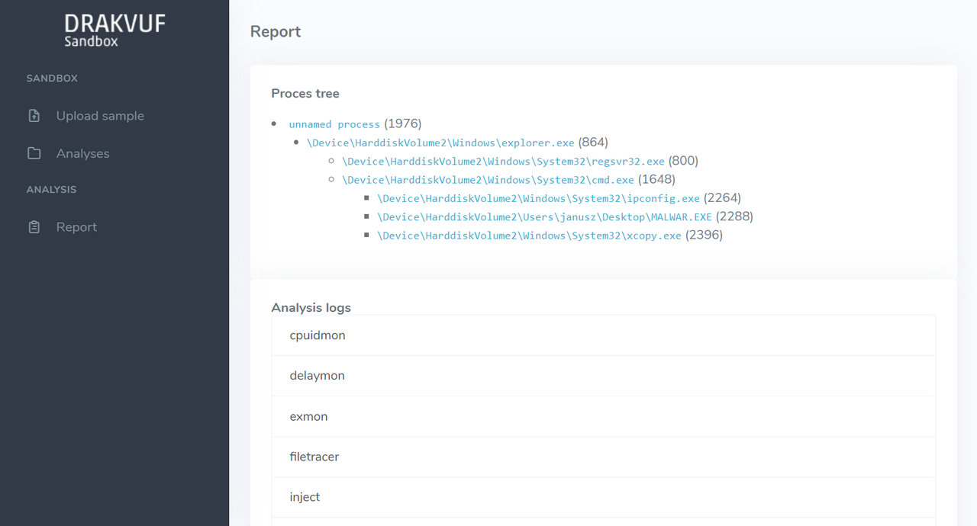Click the Analysis logs heading

pos(311,308)
